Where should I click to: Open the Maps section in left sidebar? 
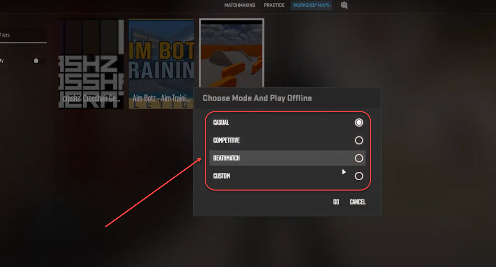[x=5, y=35]
